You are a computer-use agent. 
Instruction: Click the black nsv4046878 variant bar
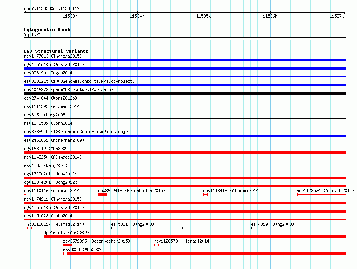[x=185, y=94]
